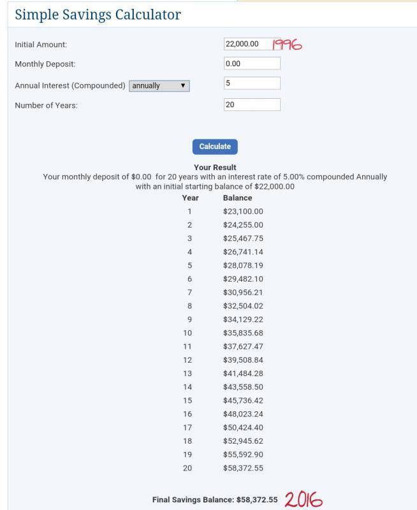The width and height of the screenshot is (417, 510).
Task: Select the year 5 balance $28,078.19
Action: tap(243, 265)
